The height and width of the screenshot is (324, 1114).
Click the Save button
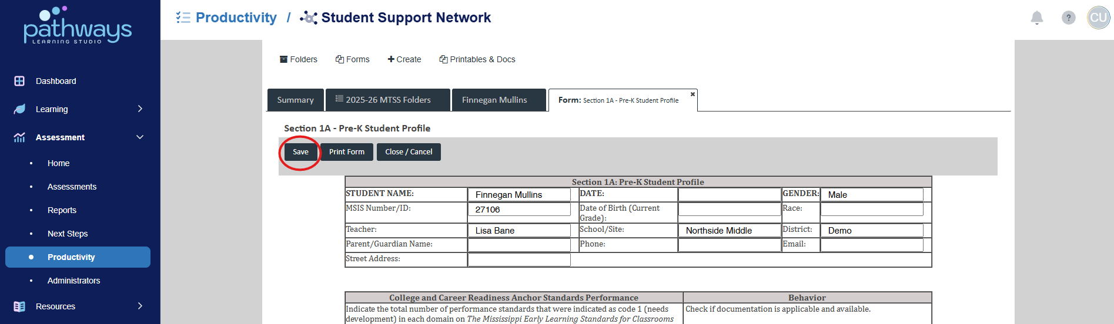[x=300, y=152]
